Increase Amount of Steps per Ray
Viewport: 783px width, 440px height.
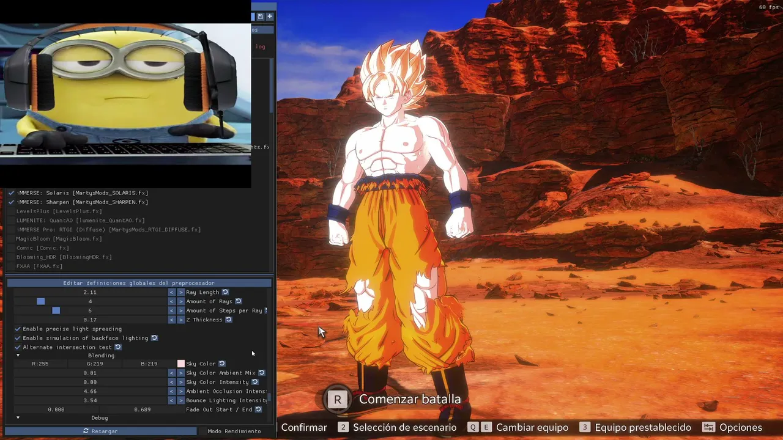180,310
